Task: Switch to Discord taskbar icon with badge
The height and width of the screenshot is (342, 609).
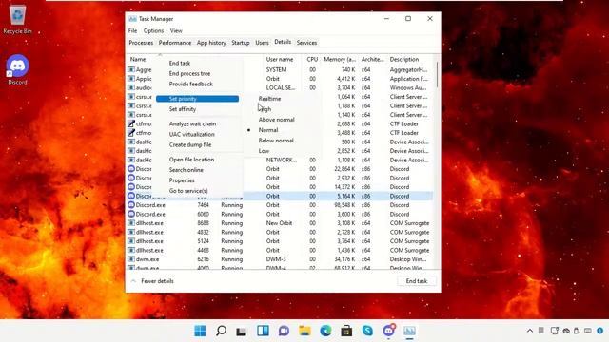Action: click(x=389, y=331)
